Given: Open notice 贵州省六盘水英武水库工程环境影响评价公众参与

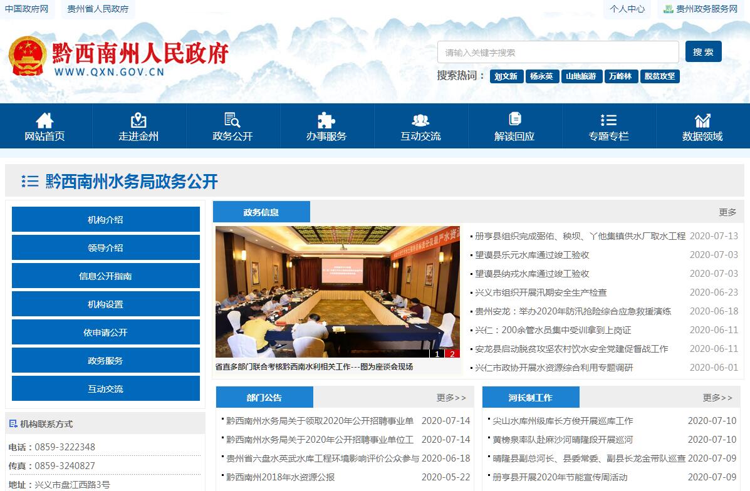Looking at the screenshot, I should coord(323,458).
